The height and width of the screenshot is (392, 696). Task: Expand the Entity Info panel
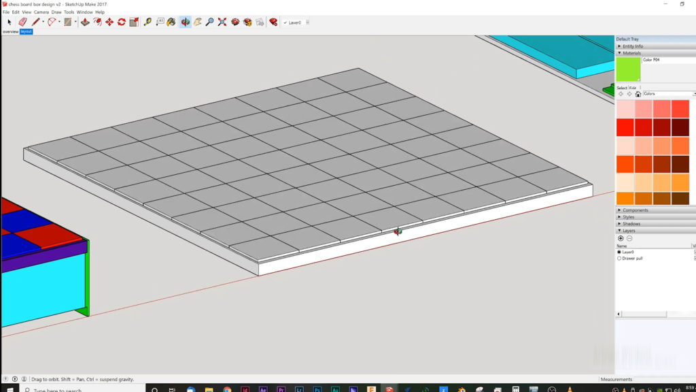pyautogui.click(x=655, y=46)
